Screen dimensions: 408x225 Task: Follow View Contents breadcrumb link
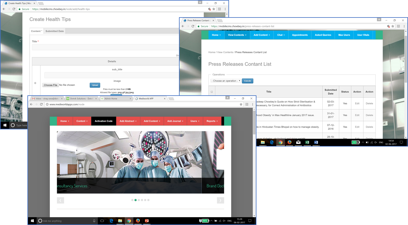[225, 52]
